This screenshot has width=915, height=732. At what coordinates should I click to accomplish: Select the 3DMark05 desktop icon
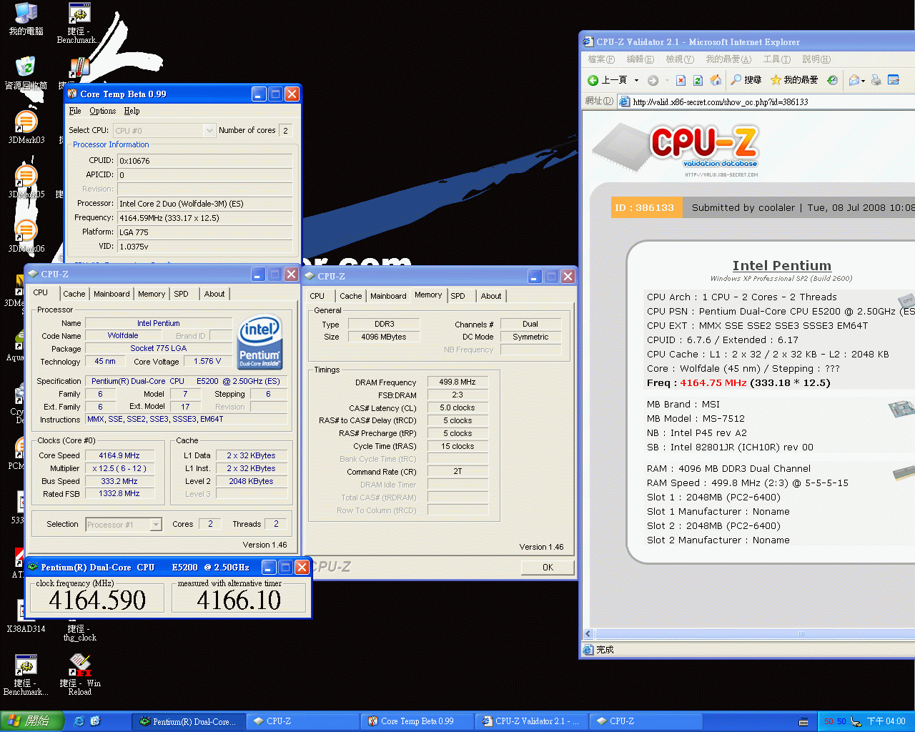[26, 182]
